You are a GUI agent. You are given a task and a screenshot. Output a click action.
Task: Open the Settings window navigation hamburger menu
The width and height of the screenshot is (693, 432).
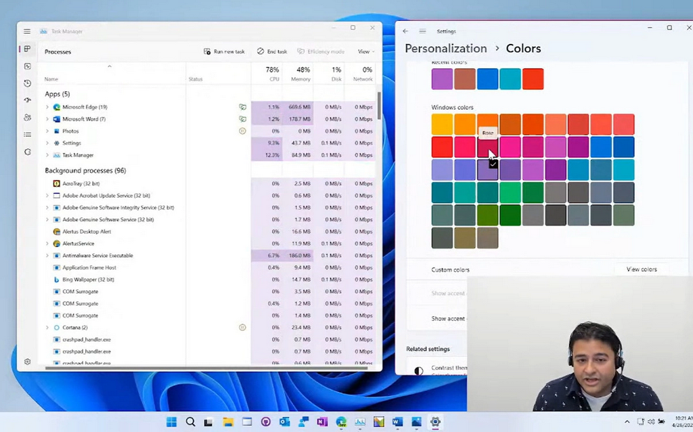[x=422, y=31]
